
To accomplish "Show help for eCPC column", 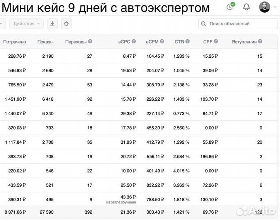I will pos(134,41).
